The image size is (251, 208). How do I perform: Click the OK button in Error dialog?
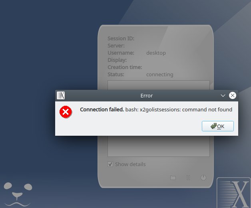(218, 126)
